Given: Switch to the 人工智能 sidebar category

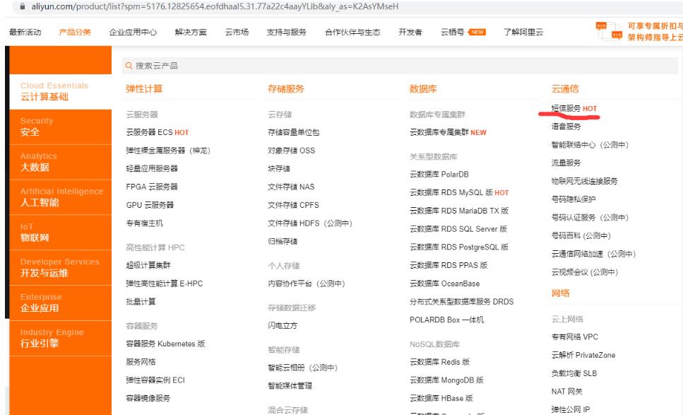Looking at the screenshot, I should (58, 197).
